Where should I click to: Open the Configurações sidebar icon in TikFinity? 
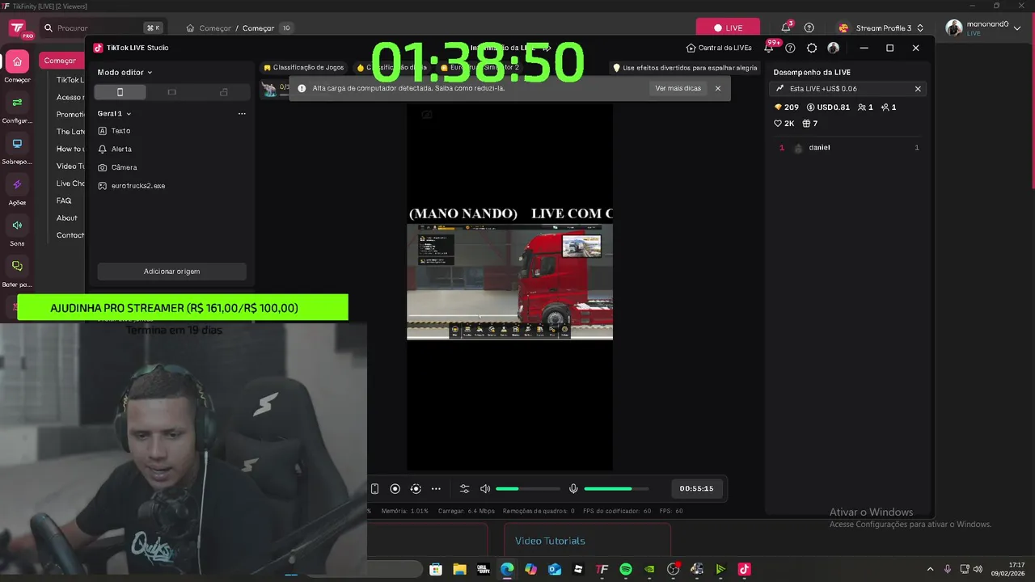coord(17,103)
